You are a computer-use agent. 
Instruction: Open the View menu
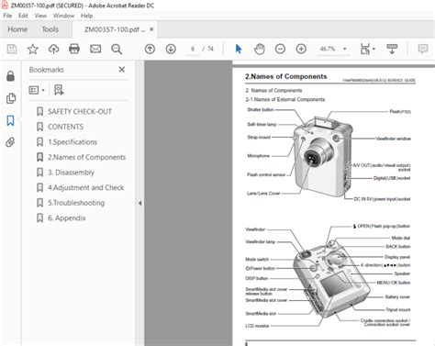point(40,16)
